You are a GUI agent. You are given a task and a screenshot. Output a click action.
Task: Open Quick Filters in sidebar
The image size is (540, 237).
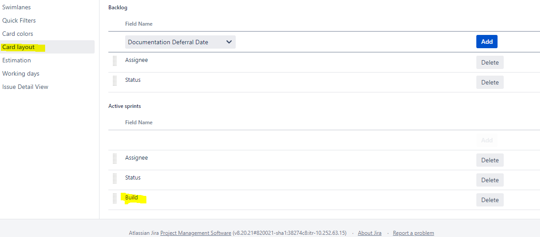tap(19, 20)
